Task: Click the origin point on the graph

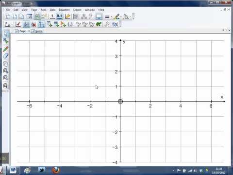Action: (x=120, y=102)
